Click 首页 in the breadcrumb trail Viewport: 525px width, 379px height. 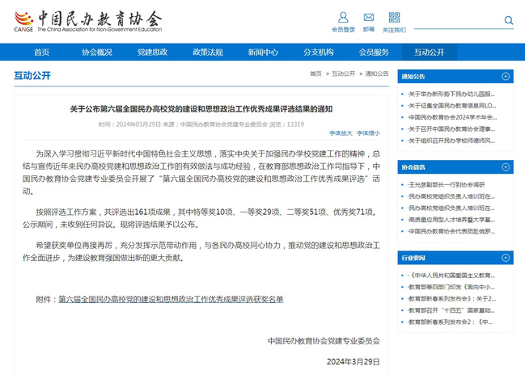click(x=315, y=74)
